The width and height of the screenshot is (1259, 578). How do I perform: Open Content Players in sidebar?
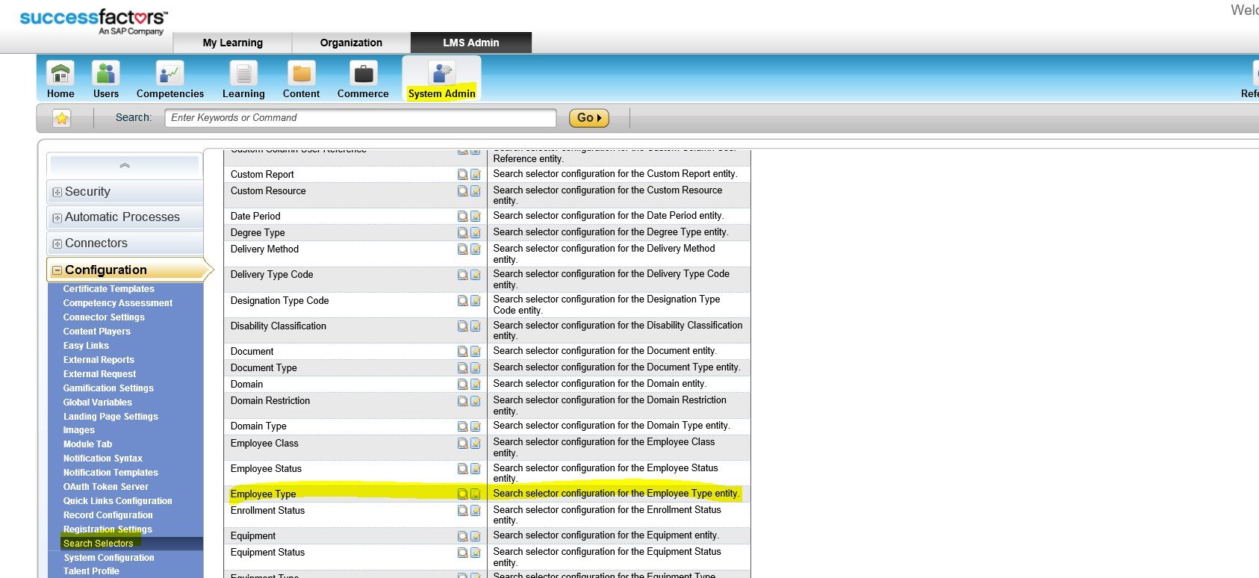coord(96,332)
